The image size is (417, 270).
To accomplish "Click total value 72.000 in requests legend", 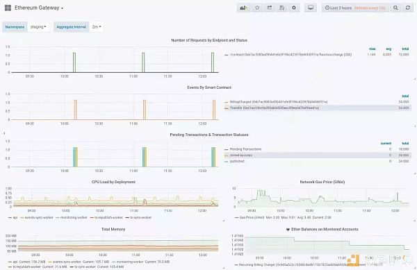I will (404, 55).
